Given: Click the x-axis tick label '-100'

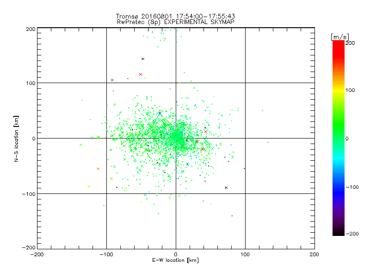Looking at the screenshot, I should 106,254.
